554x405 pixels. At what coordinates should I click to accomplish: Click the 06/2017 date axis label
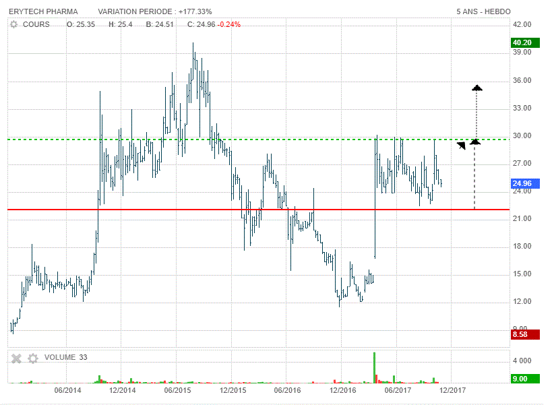[x=398, y=390]
